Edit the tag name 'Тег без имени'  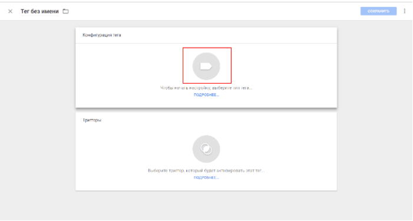40,11
